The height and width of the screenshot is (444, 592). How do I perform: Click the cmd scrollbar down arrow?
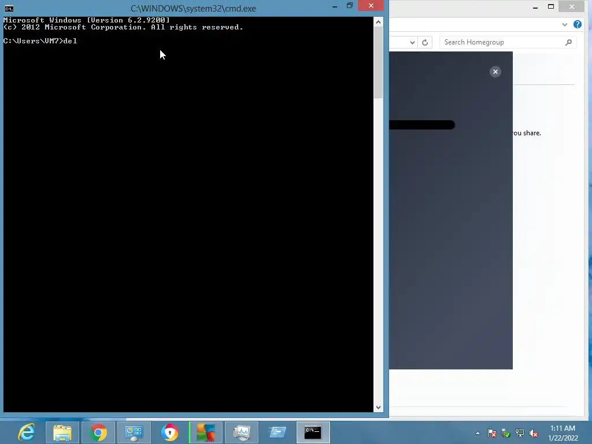(x=378, y=408)
